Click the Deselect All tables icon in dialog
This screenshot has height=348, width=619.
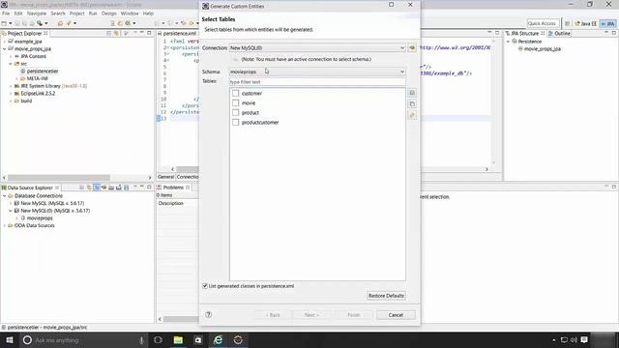[x=412, y=104]
